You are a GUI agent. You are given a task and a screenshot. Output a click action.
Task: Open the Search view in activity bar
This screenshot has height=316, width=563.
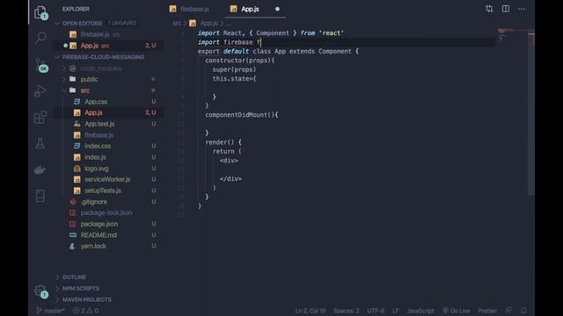pos(40,38)
